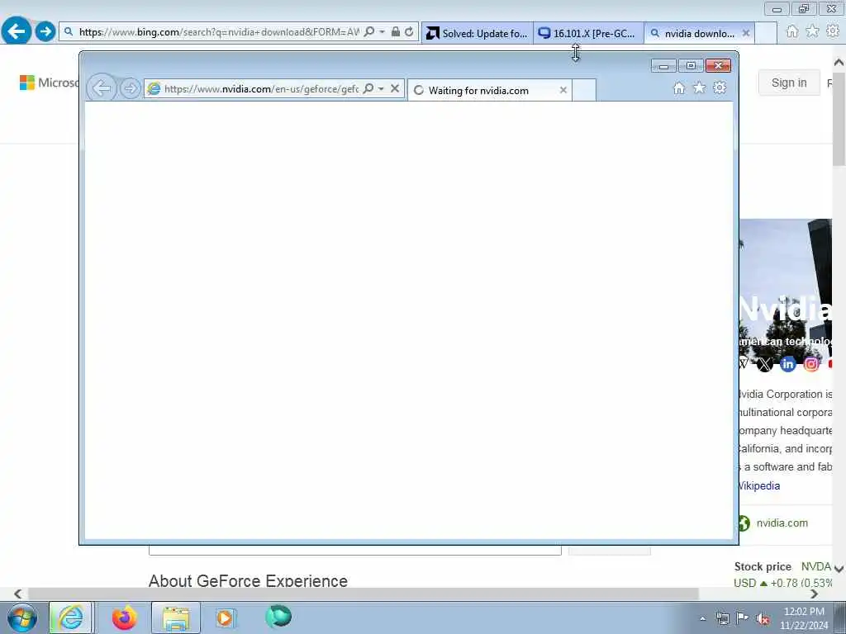Viewport: 846px width, 634px height.
Task: Switch to '16.101.X [Pre-GC...' tab
Action: point(588,33)
